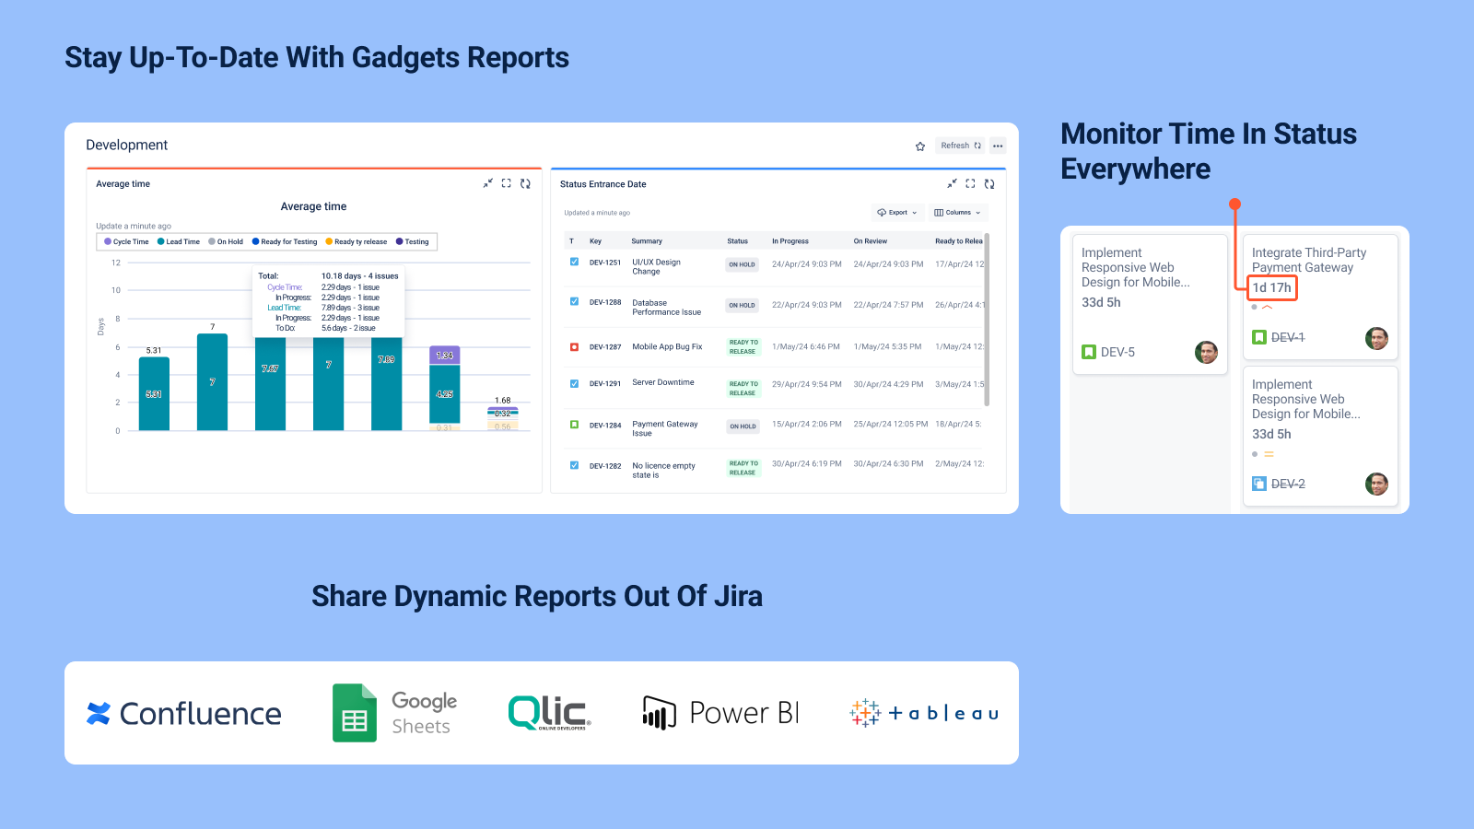Image resolution: width=1474 pixels, height=829 pixels.
Task: Open issue key DEV-1288
Action: pyautogui.click(x=605, y=302)
